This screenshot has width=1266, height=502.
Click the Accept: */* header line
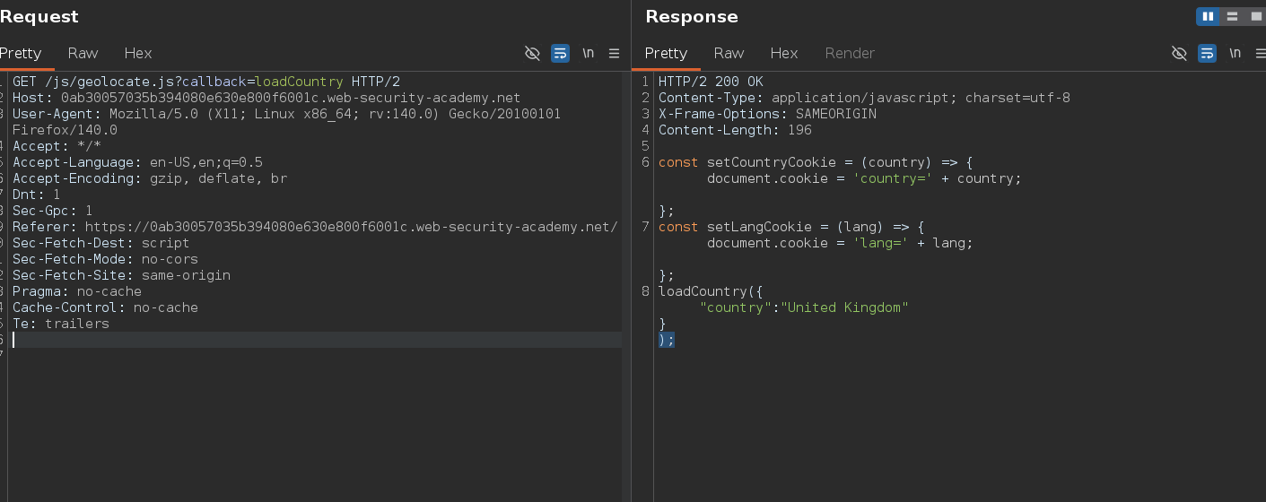coord(57,146)
